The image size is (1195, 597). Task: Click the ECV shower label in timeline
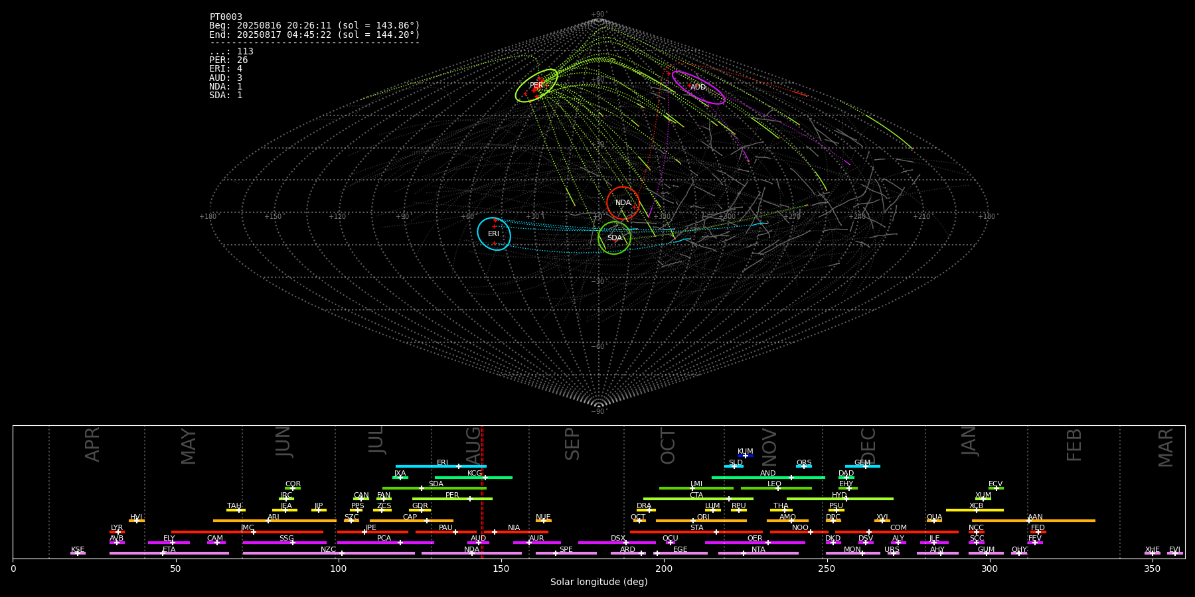click(995, 484)
